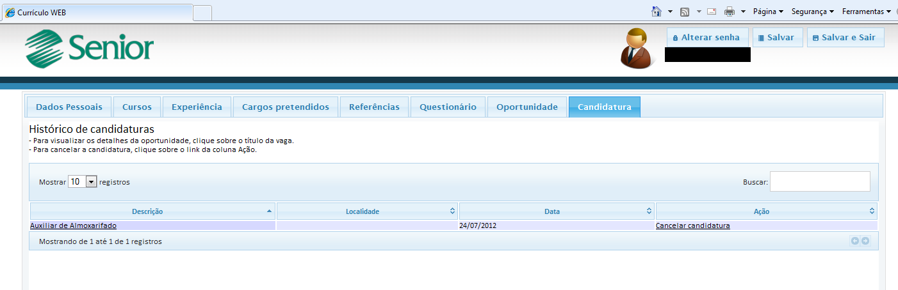Click the Cancelar candidatura link
898x290 pixels.
[x=692, y=225]
